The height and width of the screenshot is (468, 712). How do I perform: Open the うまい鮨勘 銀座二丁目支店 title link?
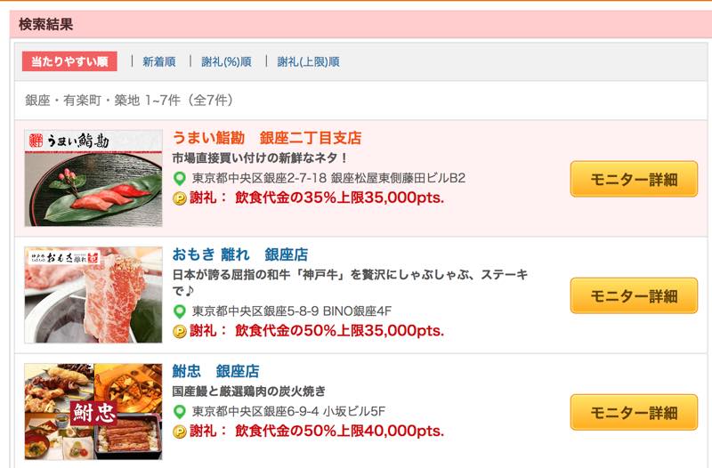pos(267,138)
